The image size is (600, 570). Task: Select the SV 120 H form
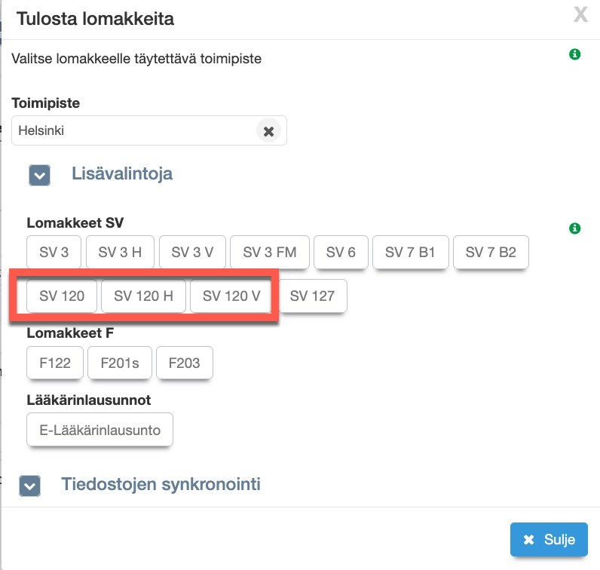tap(143, 296)
